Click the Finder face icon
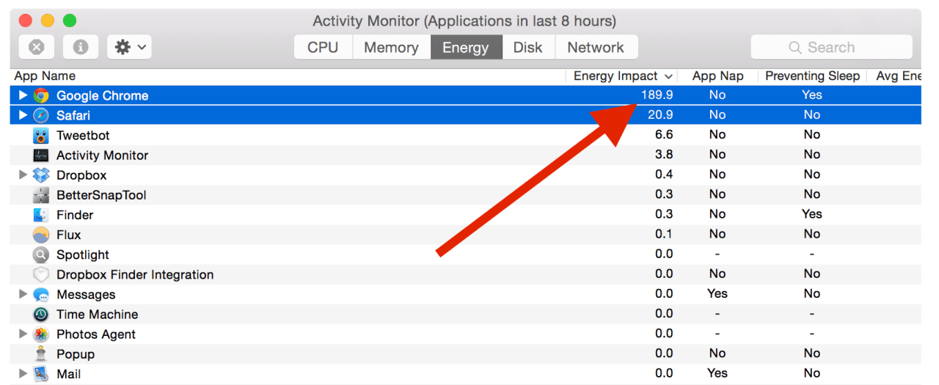 pyautogui.click(x=41, y=215)
